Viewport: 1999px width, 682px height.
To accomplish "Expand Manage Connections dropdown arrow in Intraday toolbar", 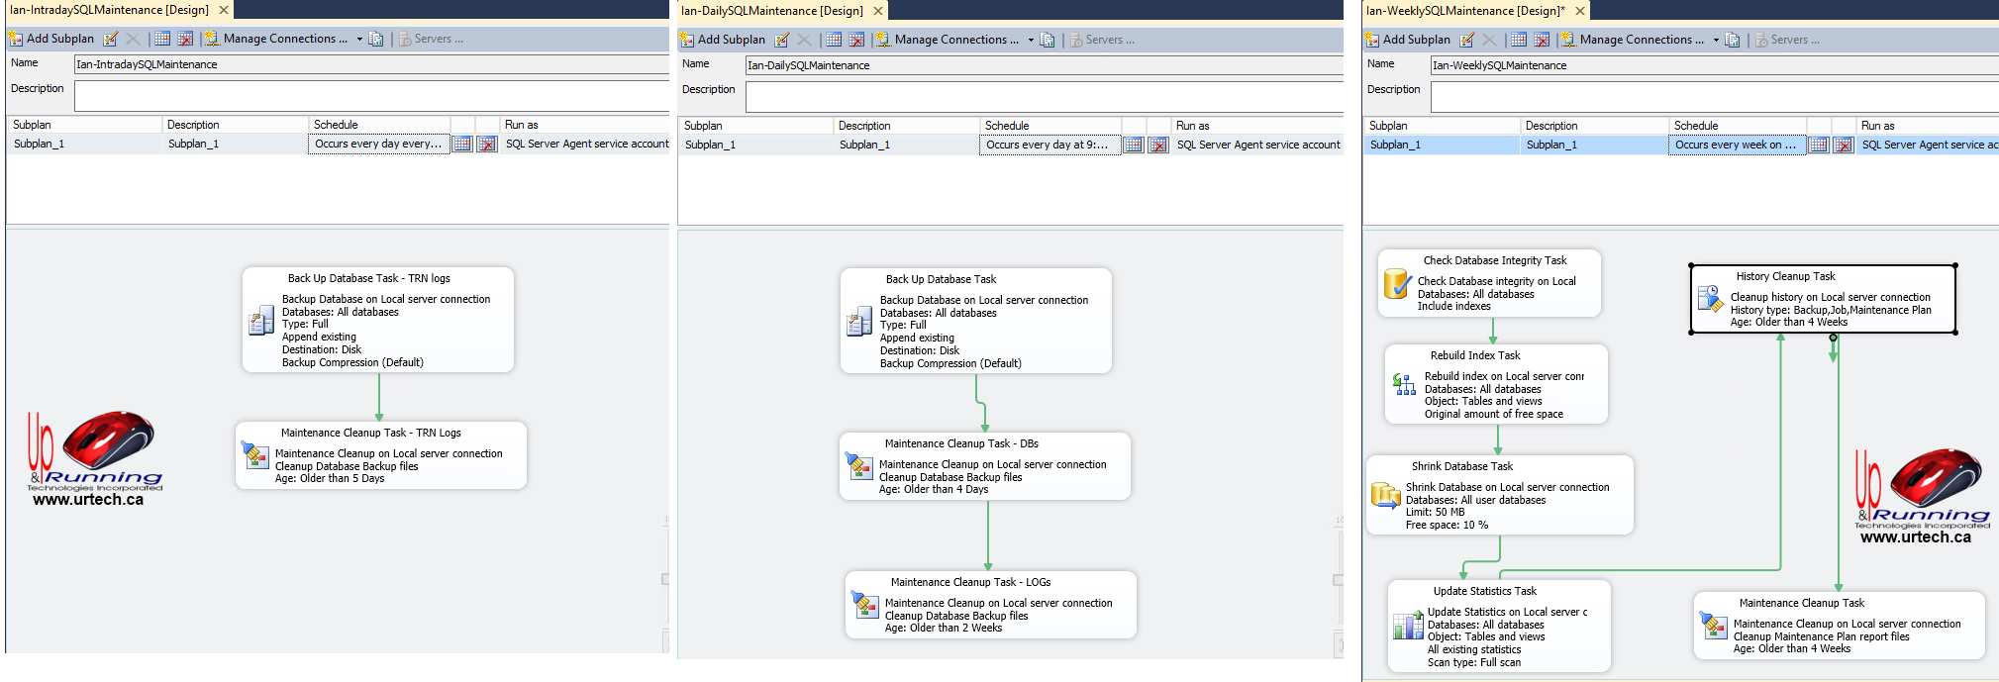I will 359,40.
